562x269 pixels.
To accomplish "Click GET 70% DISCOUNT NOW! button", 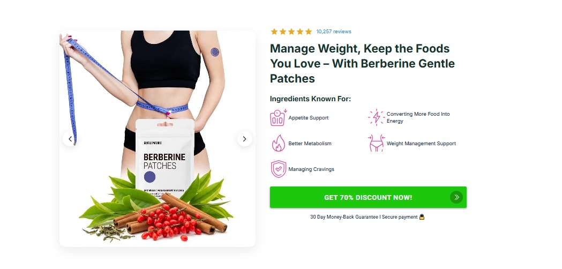I will (x=368, y=197).
